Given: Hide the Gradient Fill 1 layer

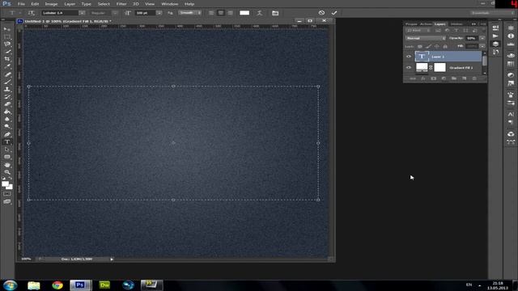Looking at the screenshot, I should coord(409,67).
